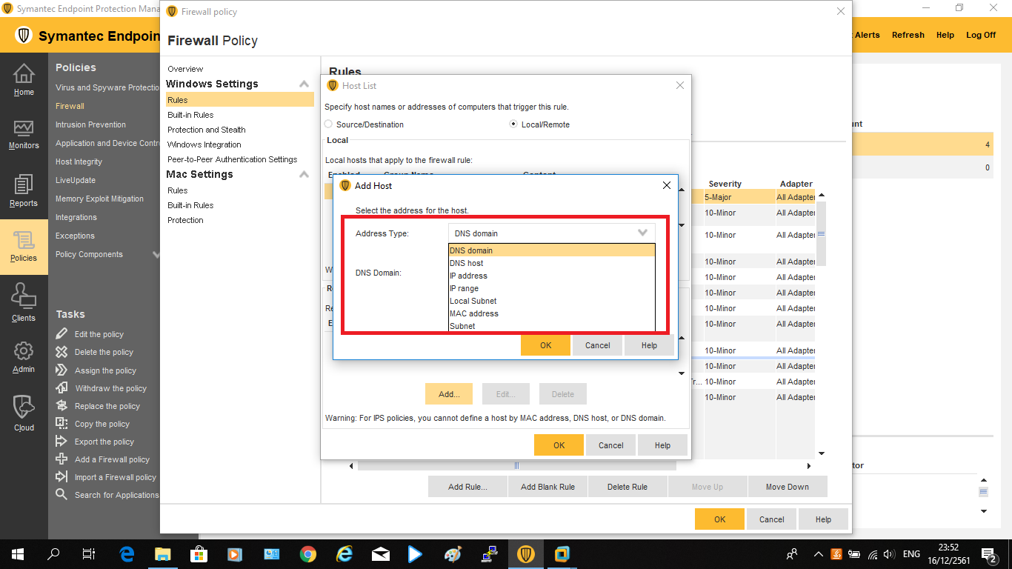This screenshot has width=1012, height=569.
Task: Open the Monitors section icon
Action: click(24, 129)
